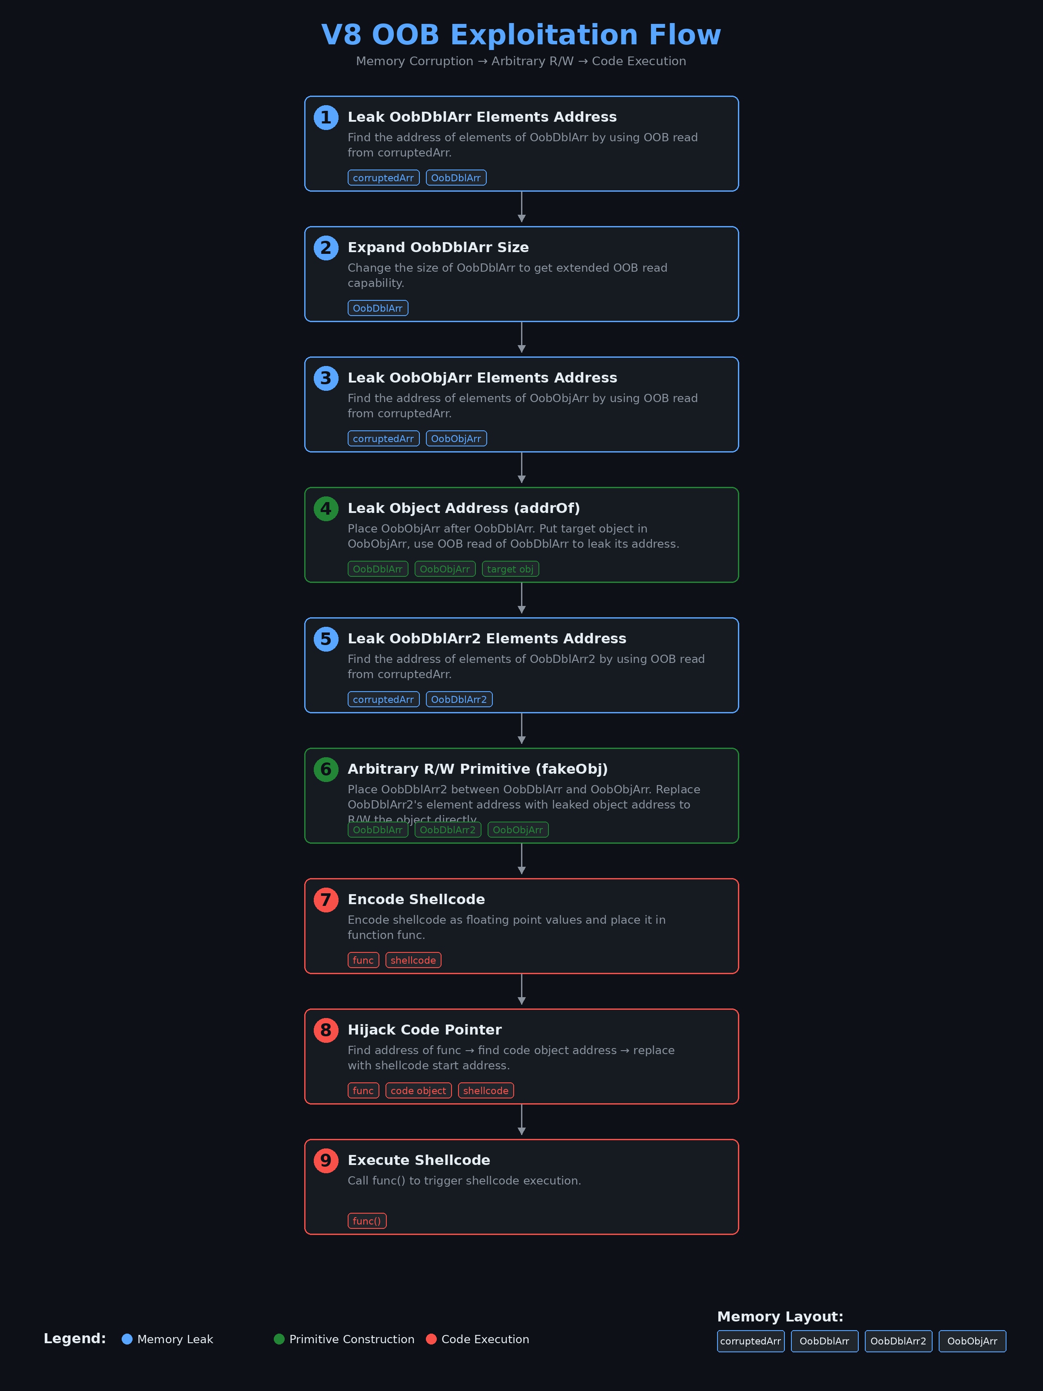Select the red step 9 numbered badge
Viewport: 1043px width, 1391px height.
pyautogui.click(x=326, y=1160)
